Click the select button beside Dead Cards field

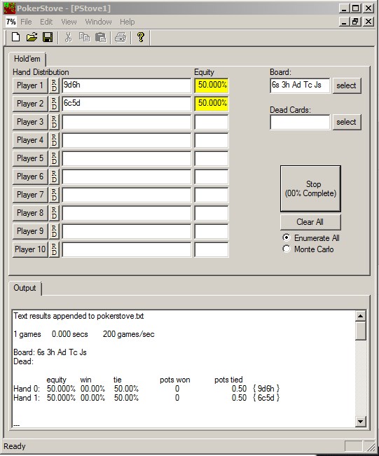(347, 122)
